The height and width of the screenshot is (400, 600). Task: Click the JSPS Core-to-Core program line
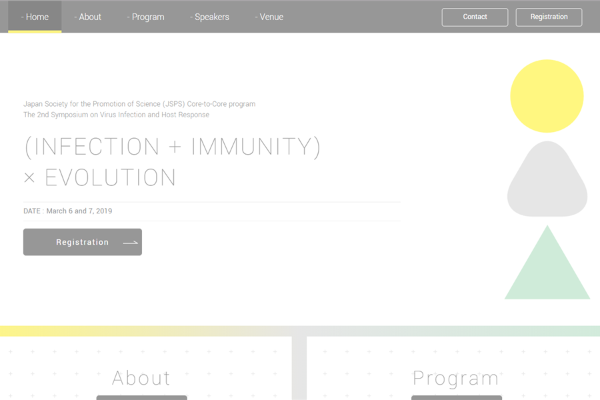click(x=139, y=104)
